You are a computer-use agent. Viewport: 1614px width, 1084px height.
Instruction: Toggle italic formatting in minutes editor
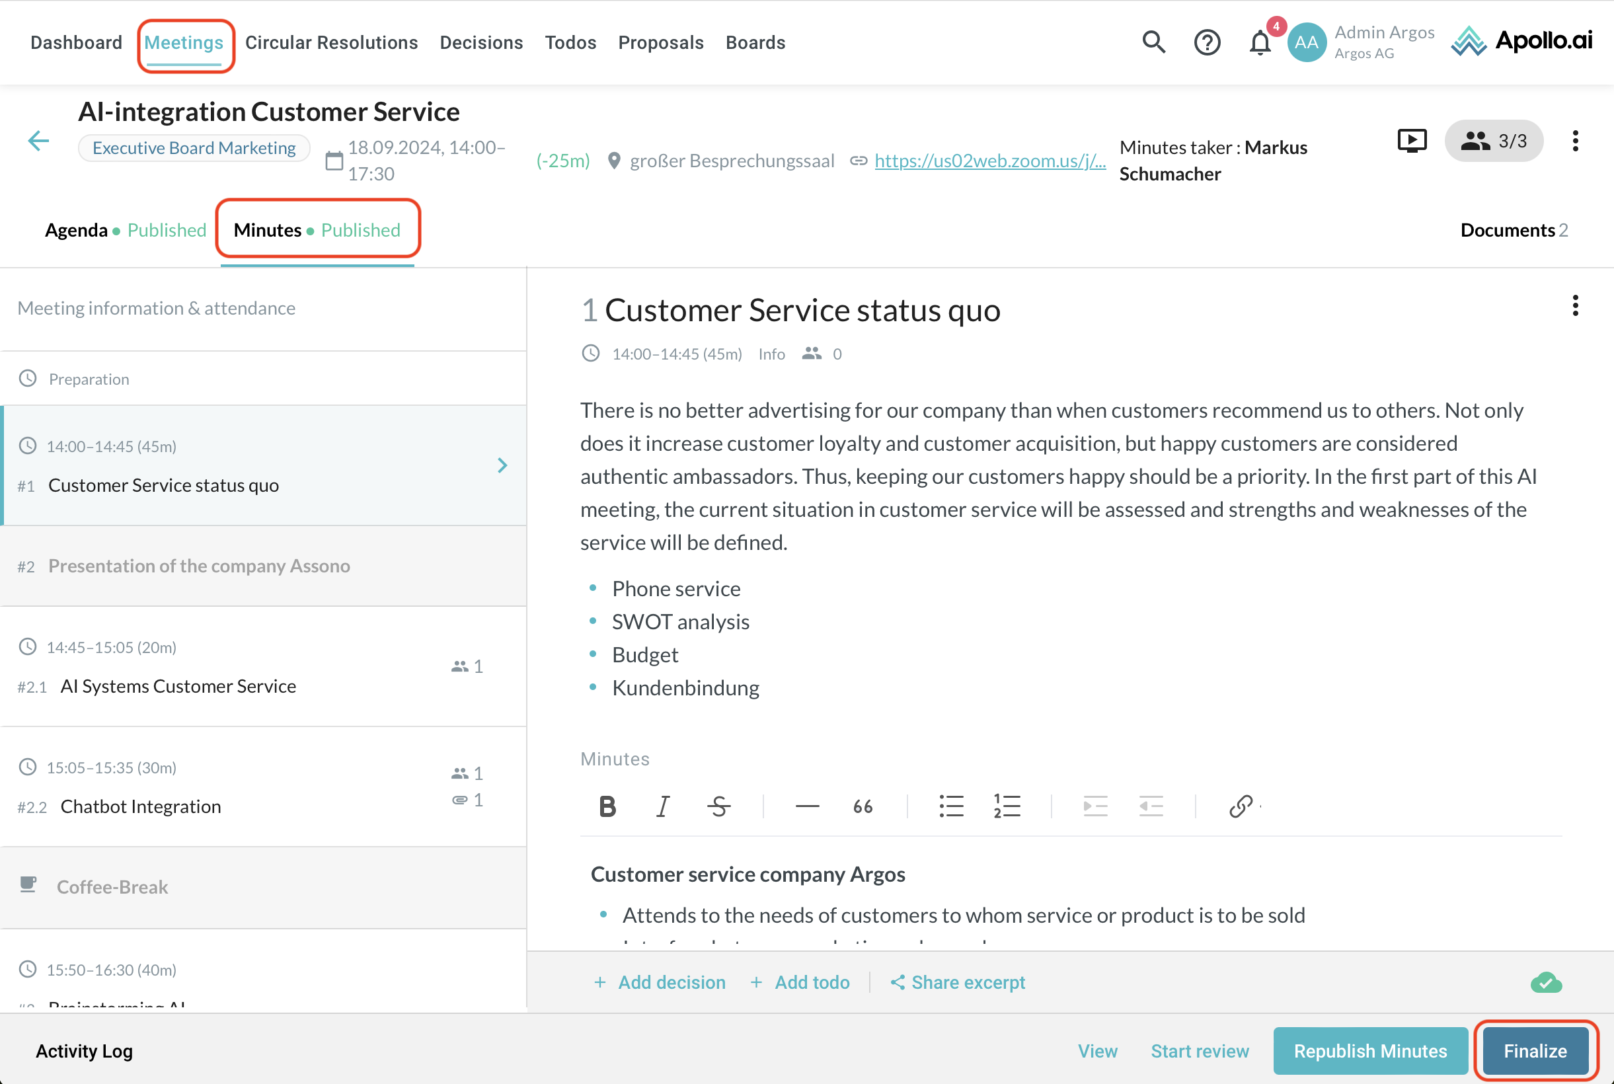click(662, 806)
